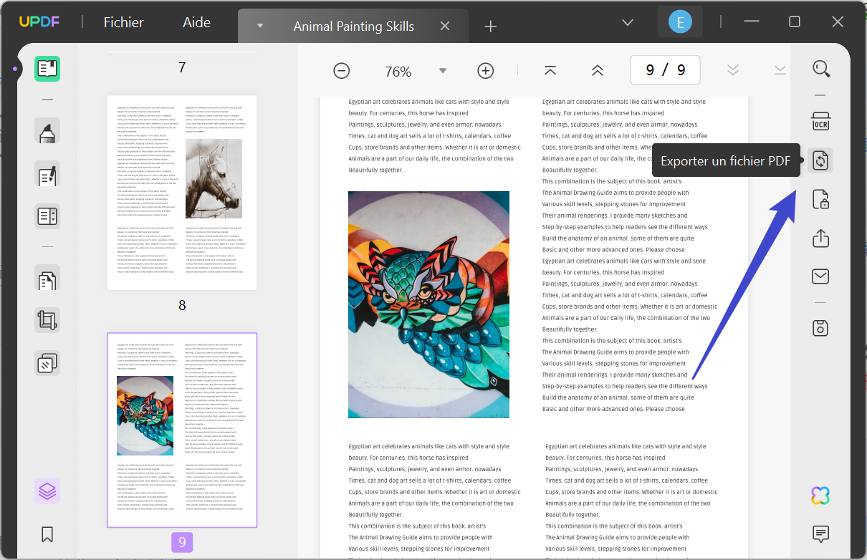This screenshot has width=867, height=560.
Task: Save the document using the floppy disk icon
Action: click(x=820, y=327)
